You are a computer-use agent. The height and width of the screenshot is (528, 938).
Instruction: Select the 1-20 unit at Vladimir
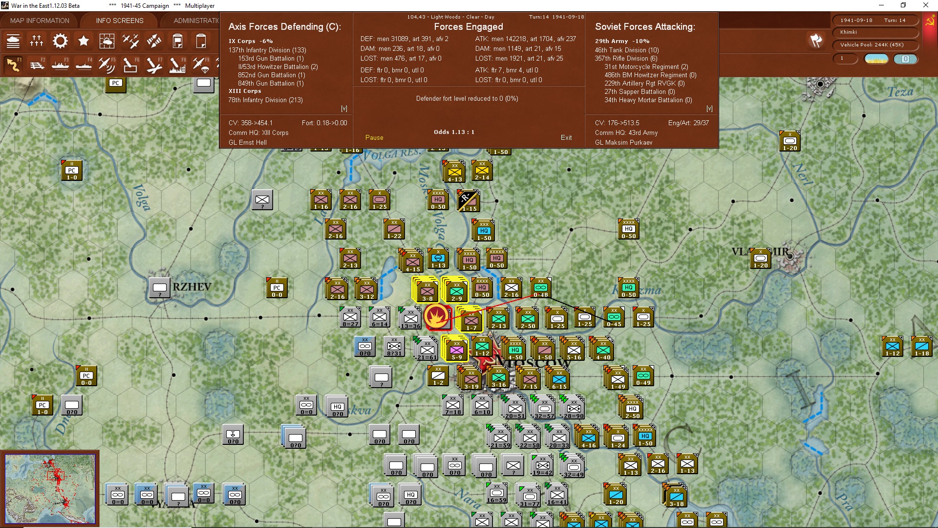tap(761, 259)
